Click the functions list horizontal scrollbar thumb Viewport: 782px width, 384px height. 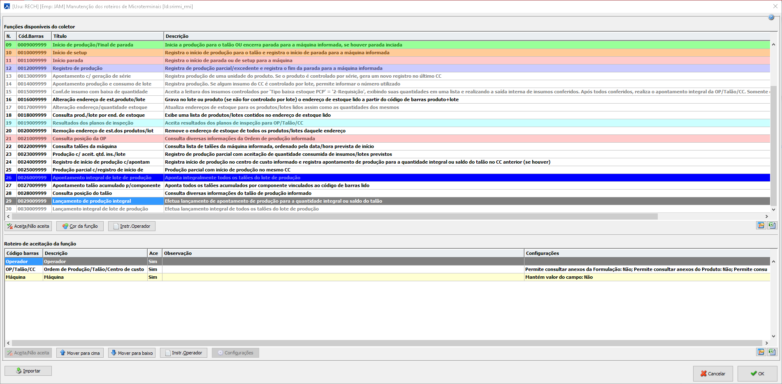pos(335,216)
